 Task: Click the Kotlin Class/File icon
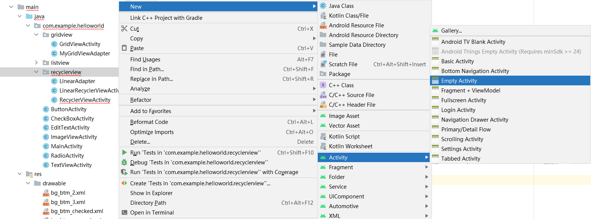tap(323, 15)
